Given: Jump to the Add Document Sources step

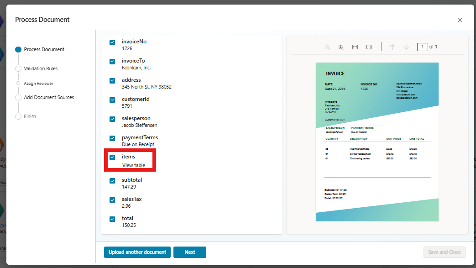Looking at the screenshot, I should point(49,97).
